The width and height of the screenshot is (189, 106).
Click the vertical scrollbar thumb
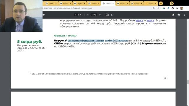(x=188, y=82)
